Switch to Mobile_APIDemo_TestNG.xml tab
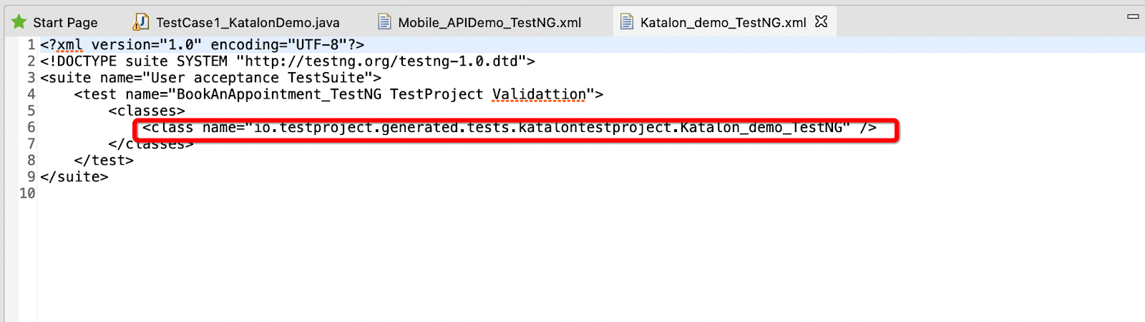Image resolution: width=1145 pixels, height=322 pixels. tap(489, 23)
